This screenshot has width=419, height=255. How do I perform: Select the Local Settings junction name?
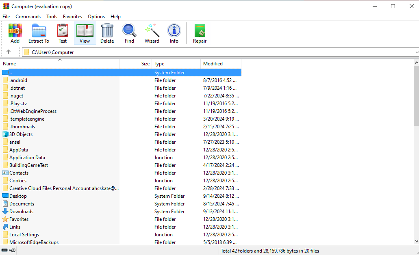pyautogui.click(x=24, y=234)
